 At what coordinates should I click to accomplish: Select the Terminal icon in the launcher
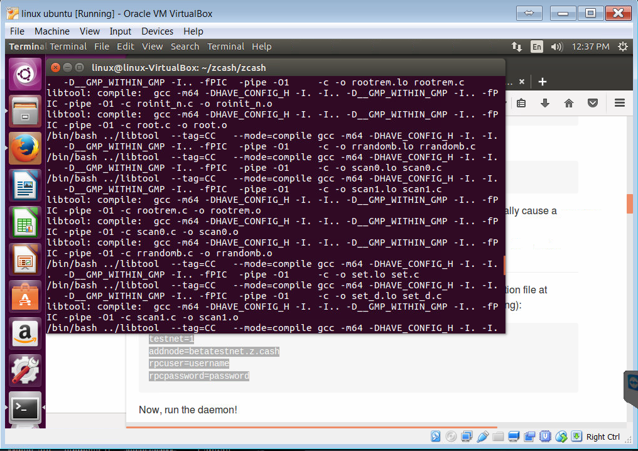coord(25,408)
